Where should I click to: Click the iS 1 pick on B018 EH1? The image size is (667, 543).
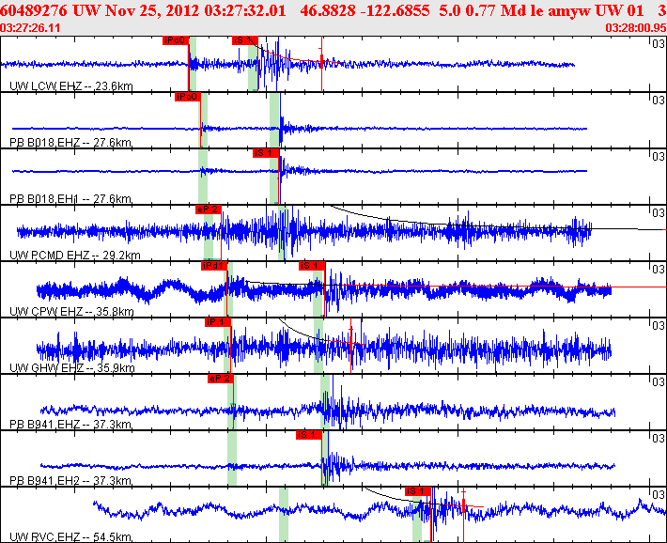point(266,153)
